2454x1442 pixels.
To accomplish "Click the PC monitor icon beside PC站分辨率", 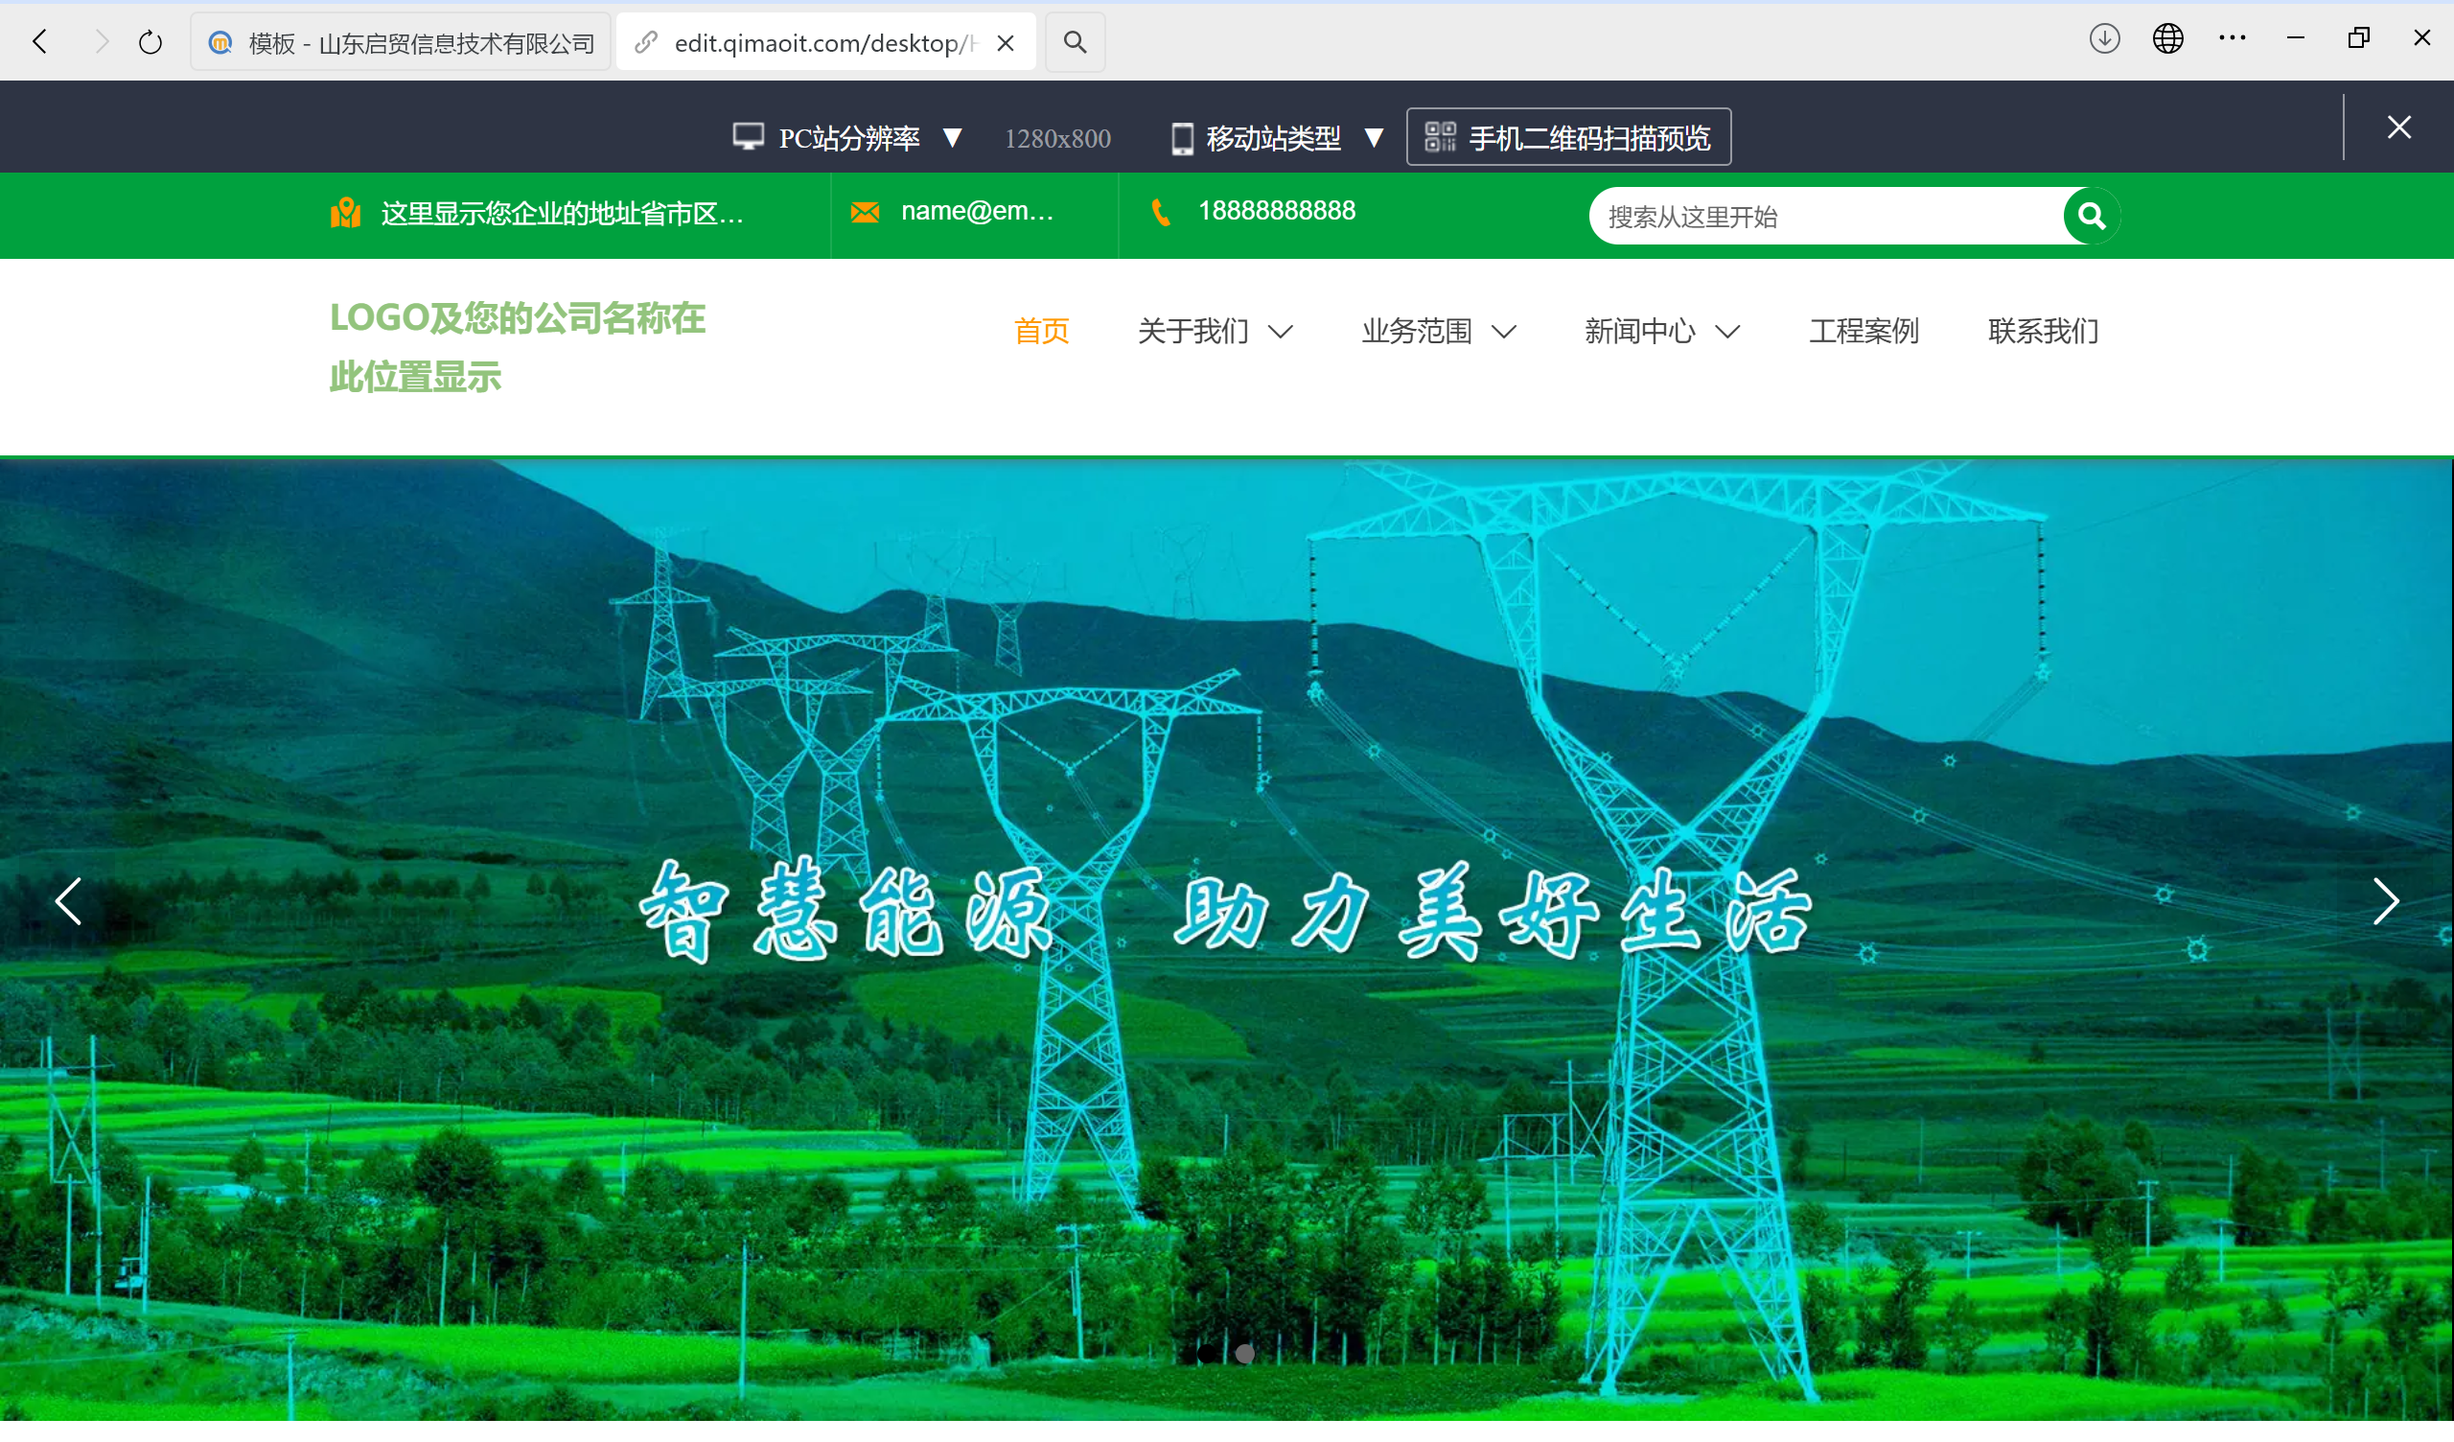I will (748, 137).
